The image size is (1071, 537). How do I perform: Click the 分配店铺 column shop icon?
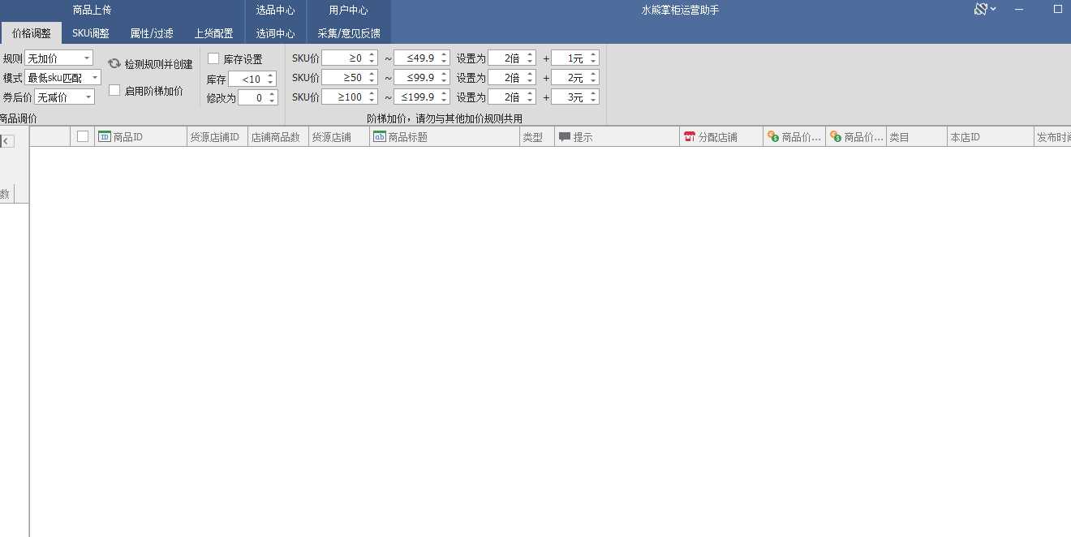[x=690, y=137]
